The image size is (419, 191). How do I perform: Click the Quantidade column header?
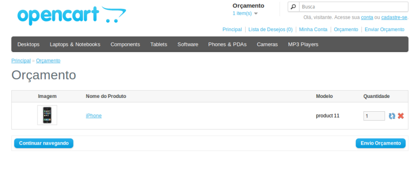pos(377,96)
